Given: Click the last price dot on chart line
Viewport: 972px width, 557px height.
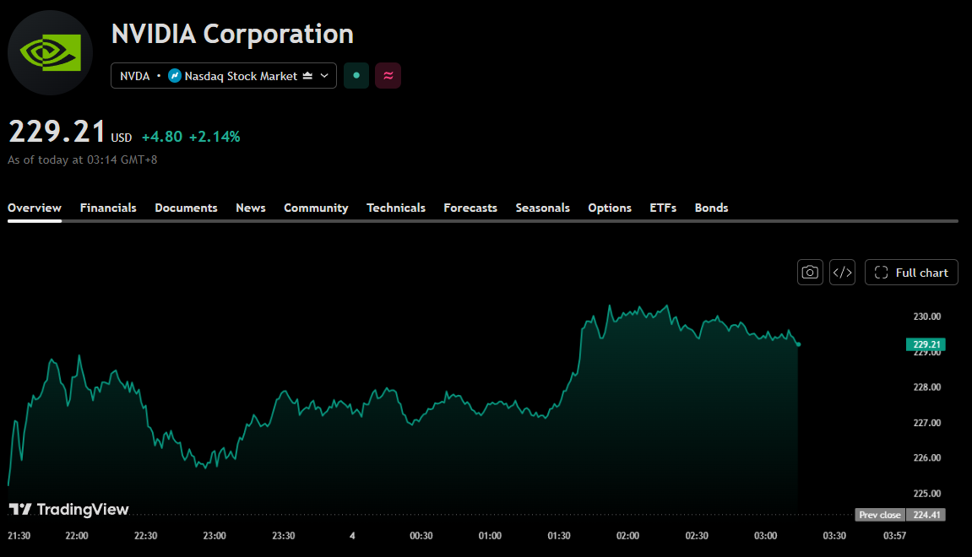Looking at the screenshot, I should [x=798, y=344].
